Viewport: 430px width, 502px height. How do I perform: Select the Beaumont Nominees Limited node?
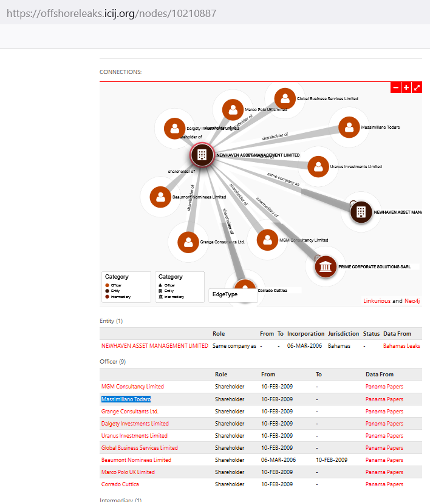tap(160, 197)
